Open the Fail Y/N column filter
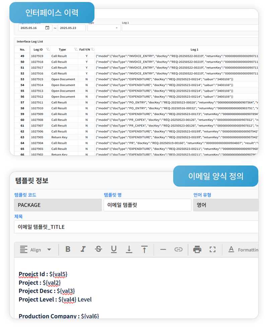The image size is (268, 327). [92, 50]
